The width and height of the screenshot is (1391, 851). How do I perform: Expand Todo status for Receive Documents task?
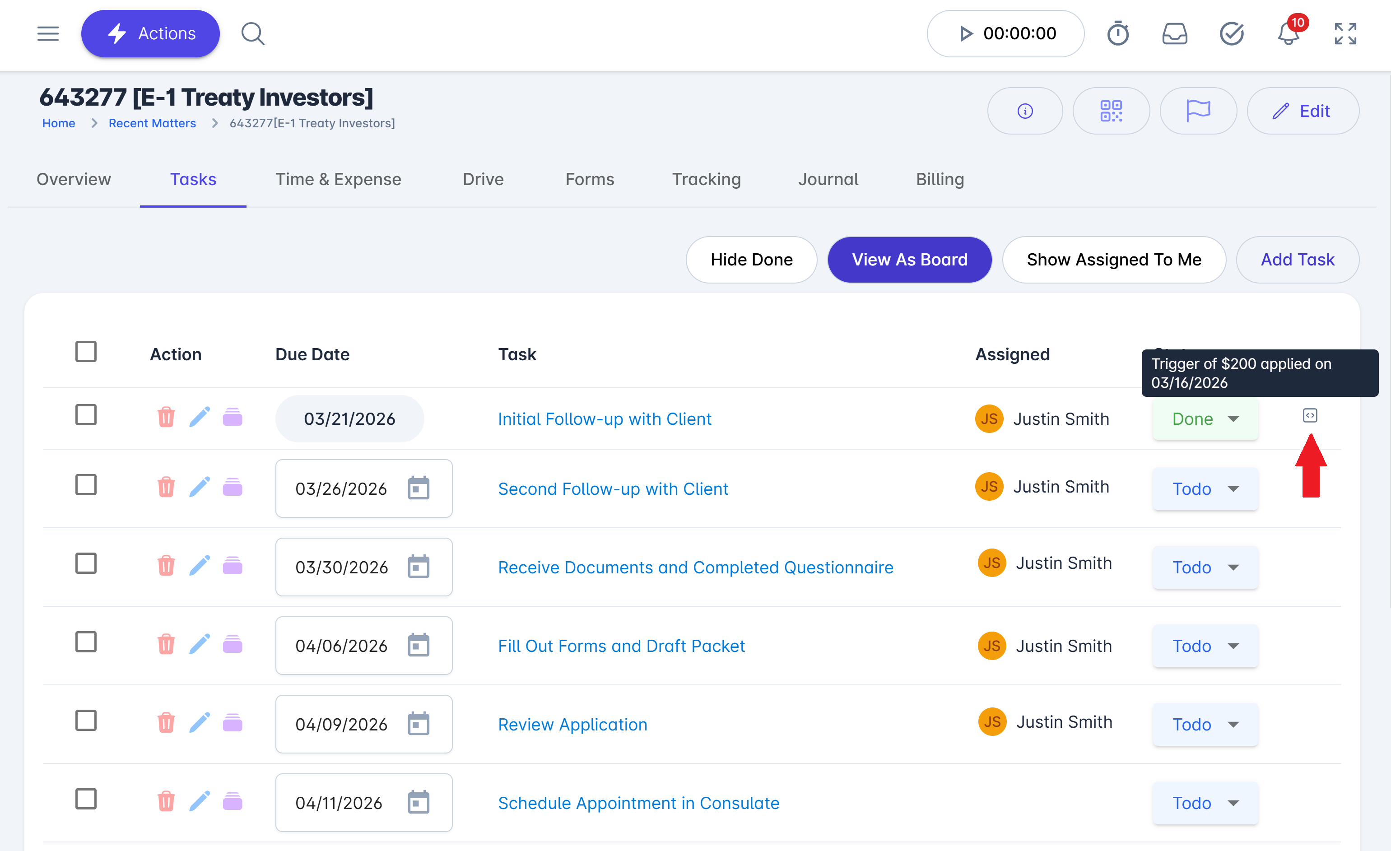pyautogui.click(x=1205, y=568)
